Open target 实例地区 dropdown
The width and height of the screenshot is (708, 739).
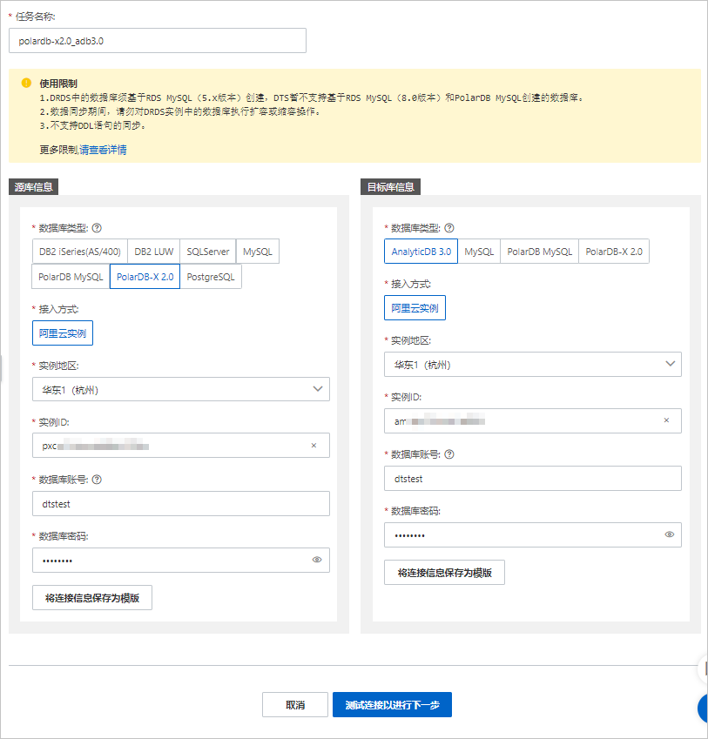pyautogui.click(x=533, y=364)
